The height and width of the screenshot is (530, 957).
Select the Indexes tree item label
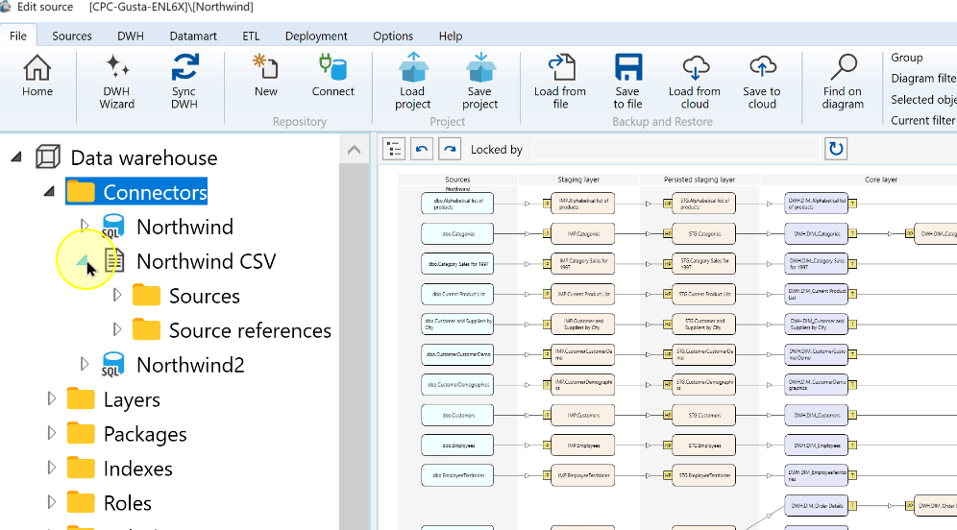(138, 469)
